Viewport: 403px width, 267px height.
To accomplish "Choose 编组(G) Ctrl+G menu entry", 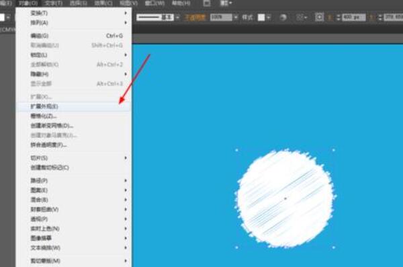I will 74,36.
